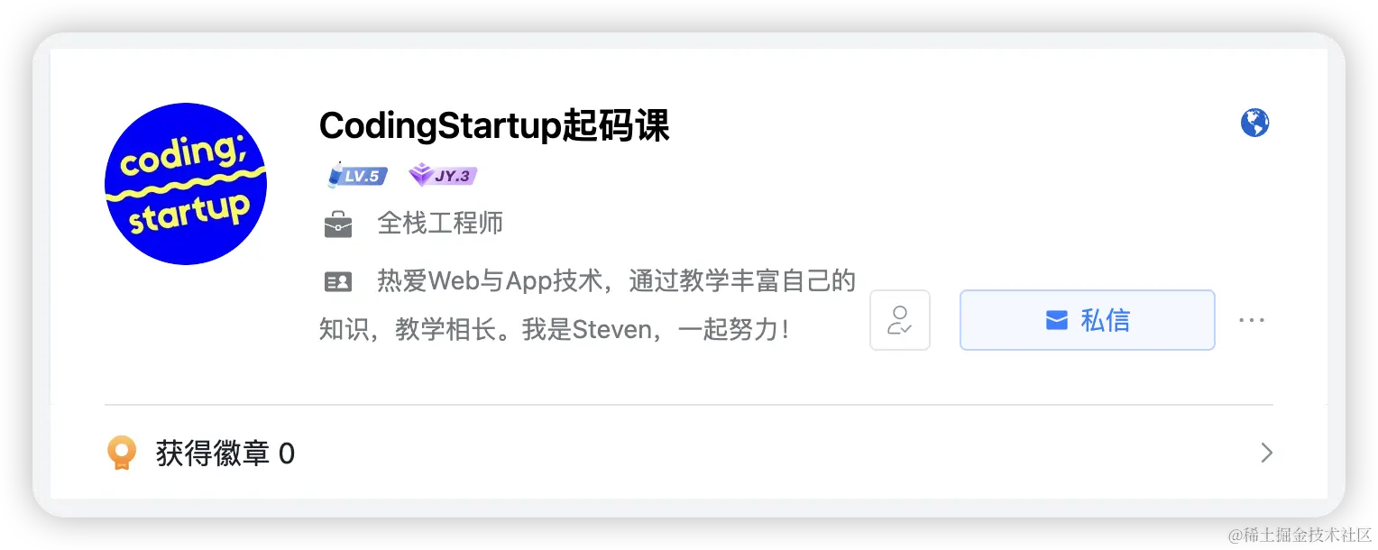Click the 全栈工程师 job title text
The height and width of the screenshot is (550, 1378).
click(x=440, y=224)
